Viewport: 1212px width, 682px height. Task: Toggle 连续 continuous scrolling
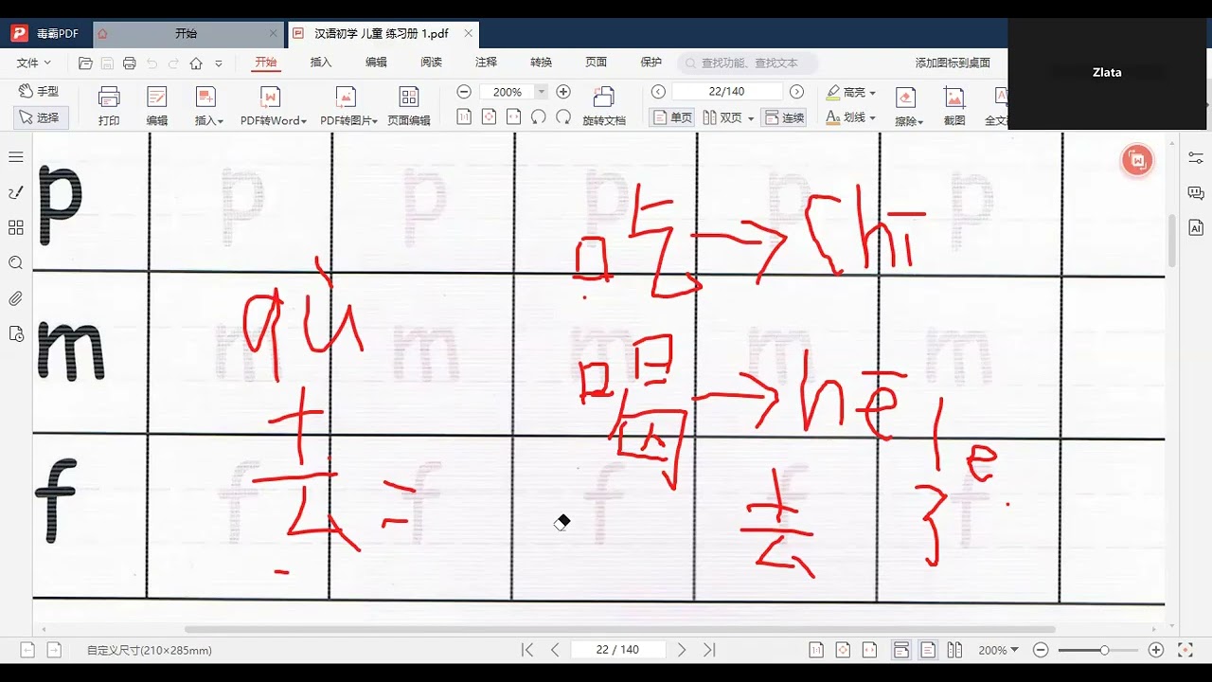(784, 117)
